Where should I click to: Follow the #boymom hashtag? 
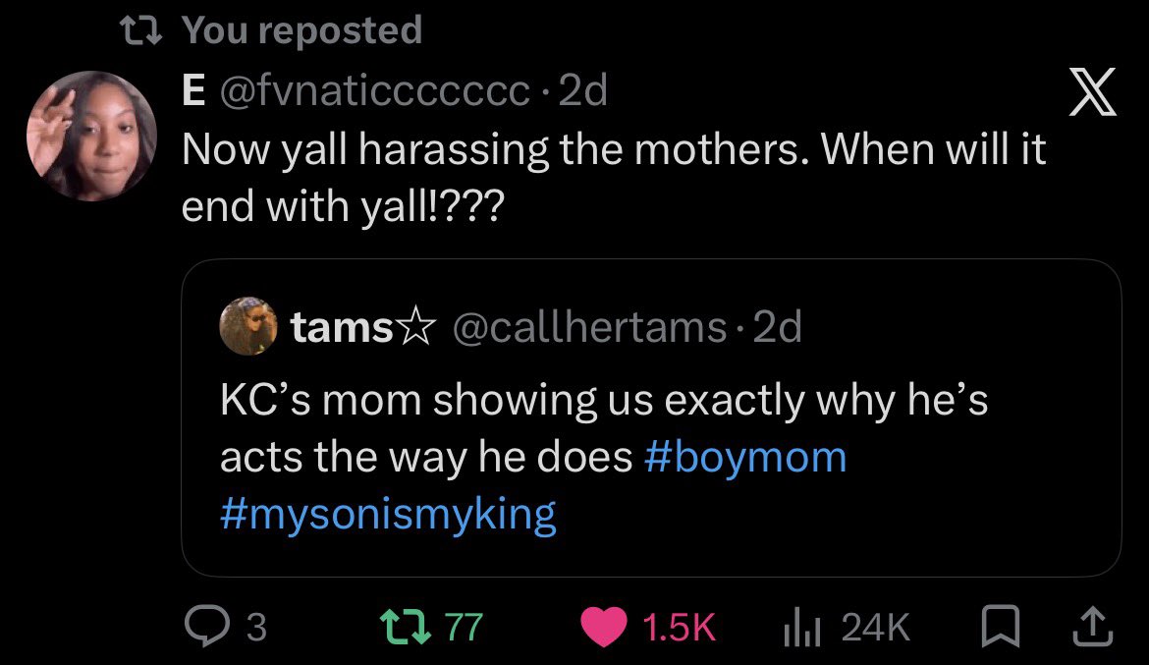[745, 458]
